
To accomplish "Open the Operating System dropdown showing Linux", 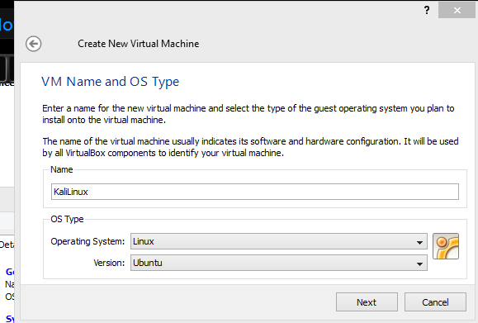I will tap(279, 241).
